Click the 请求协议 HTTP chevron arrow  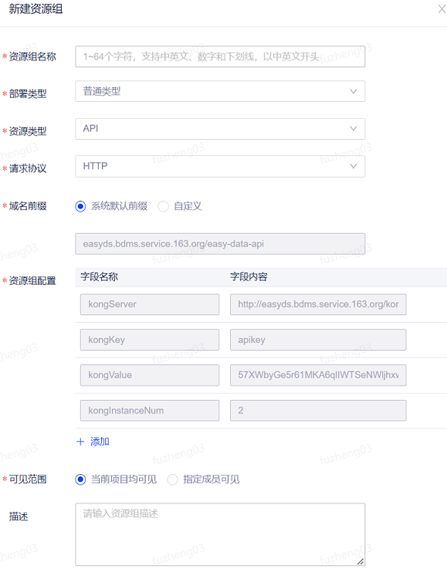[353, 166]
